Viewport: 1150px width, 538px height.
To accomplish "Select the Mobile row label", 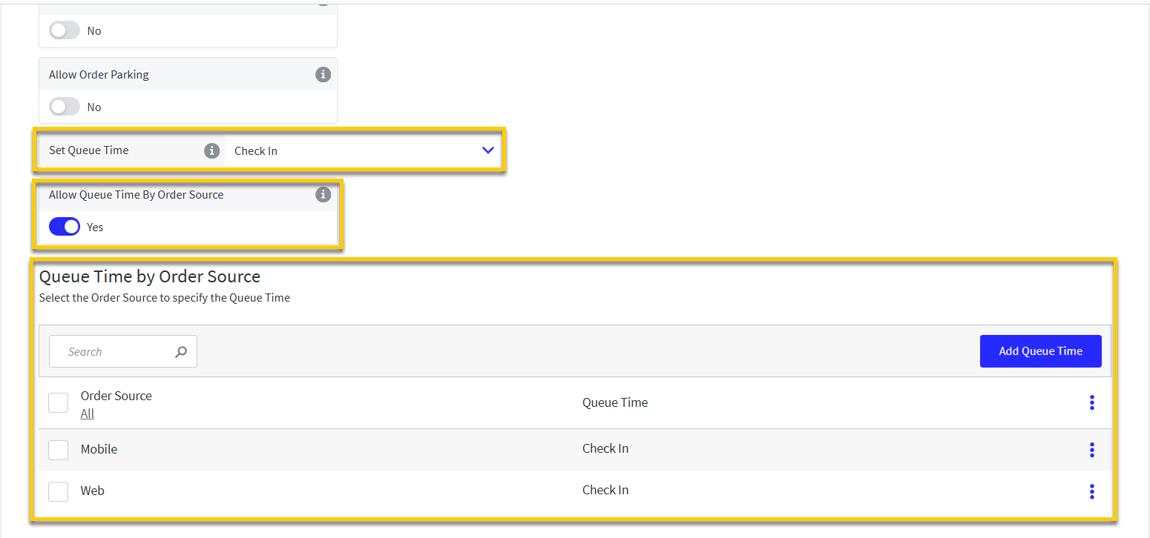I will click(99, 449).
